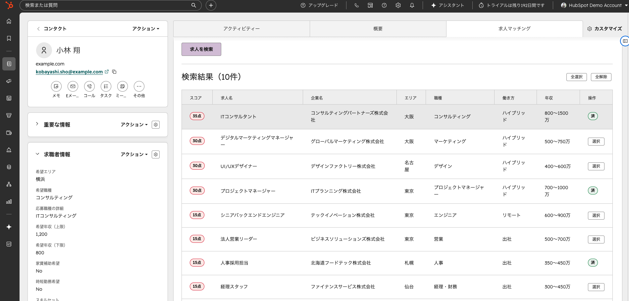Click the 求人を検索 button
Viewport: 629px width, 301px height.
[x=201, y=49]
